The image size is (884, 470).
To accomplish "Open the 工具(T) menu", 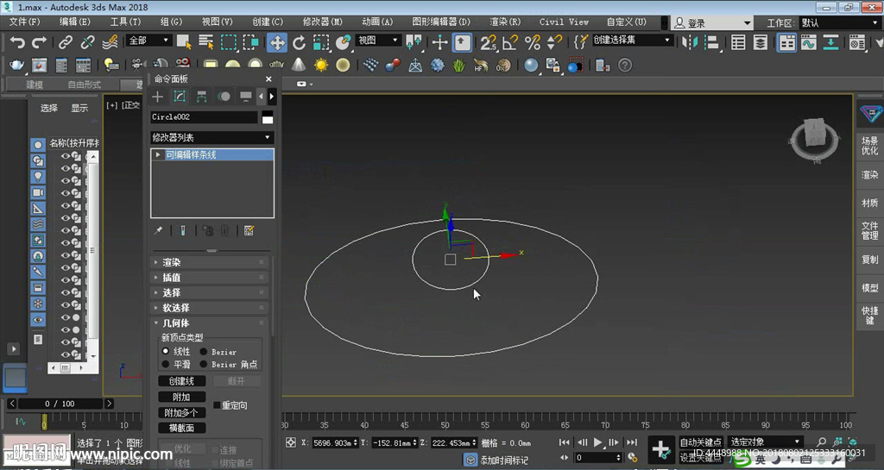I will pyautogui.click(x=125, y=22).
